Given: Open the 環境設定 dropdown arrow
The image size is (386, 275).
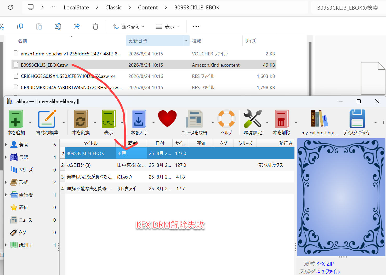Looking at the screenshot, I should pyautogui.click(x=267, y=122).
